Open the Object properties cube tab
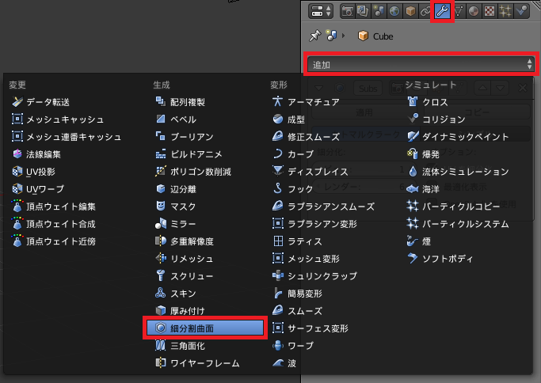 [410, 11]
